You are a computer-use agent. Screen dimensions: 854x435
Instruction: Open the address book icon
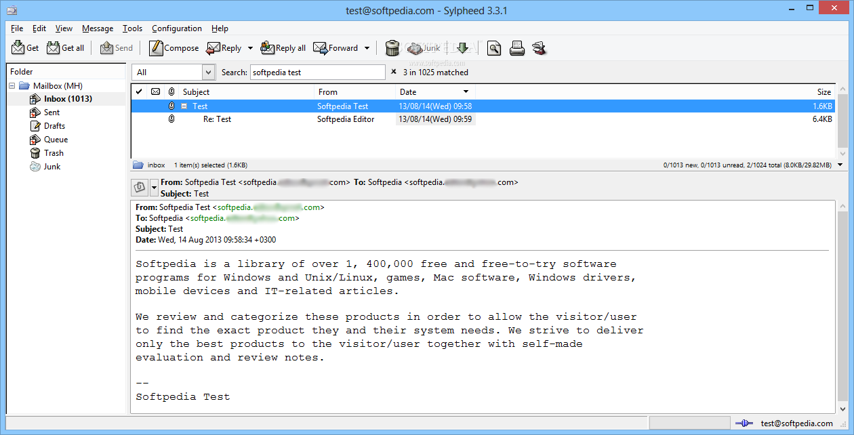(x=540, y=48)
